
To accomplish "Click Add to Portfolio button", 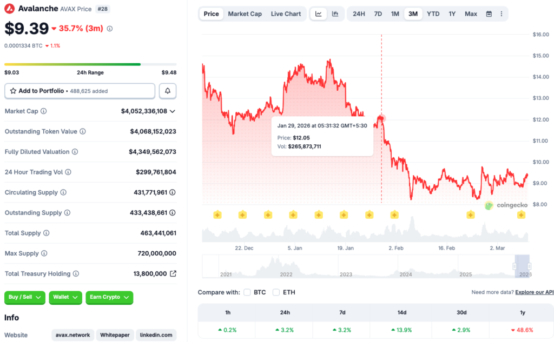I will [x=80, y=91].
